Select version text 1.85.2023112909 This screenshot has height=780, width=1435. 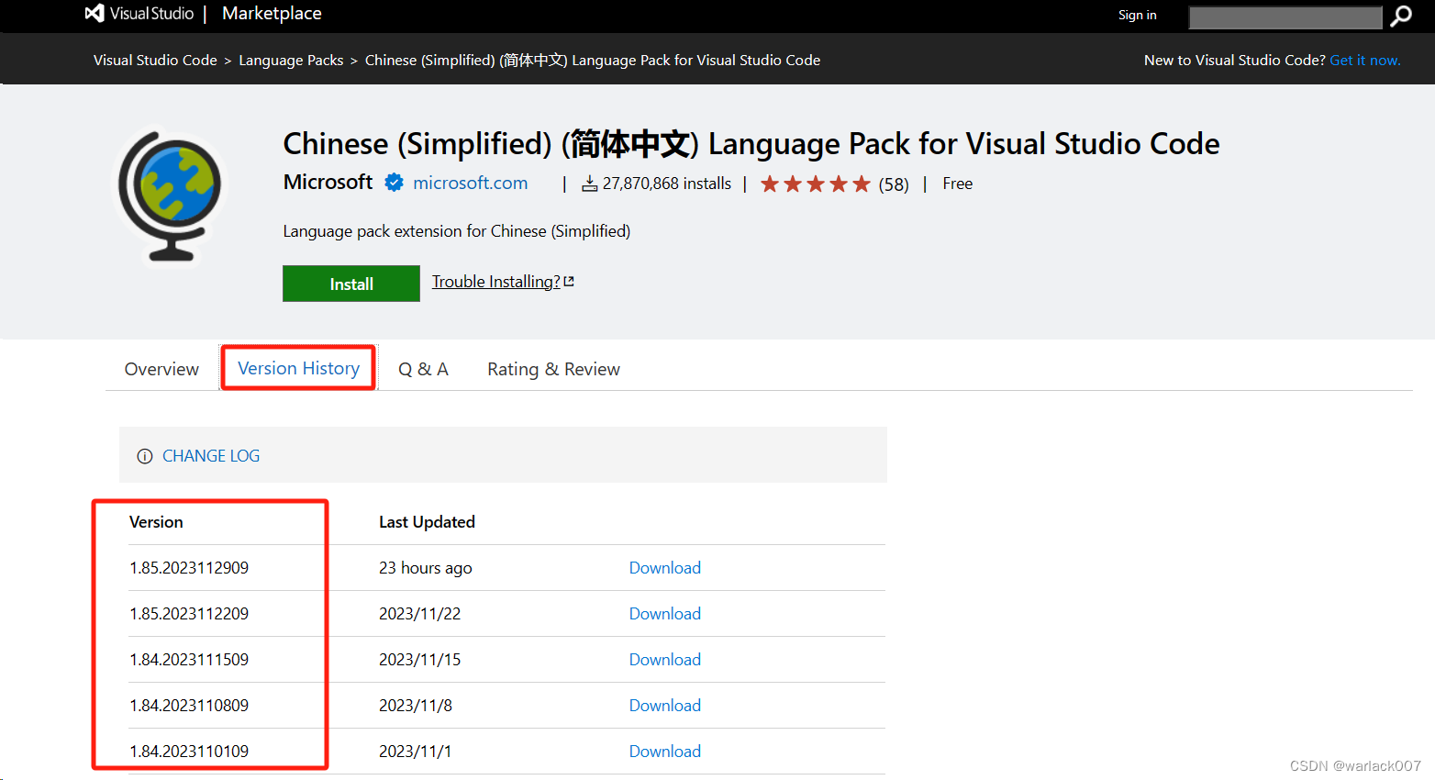tap(189, 568)
